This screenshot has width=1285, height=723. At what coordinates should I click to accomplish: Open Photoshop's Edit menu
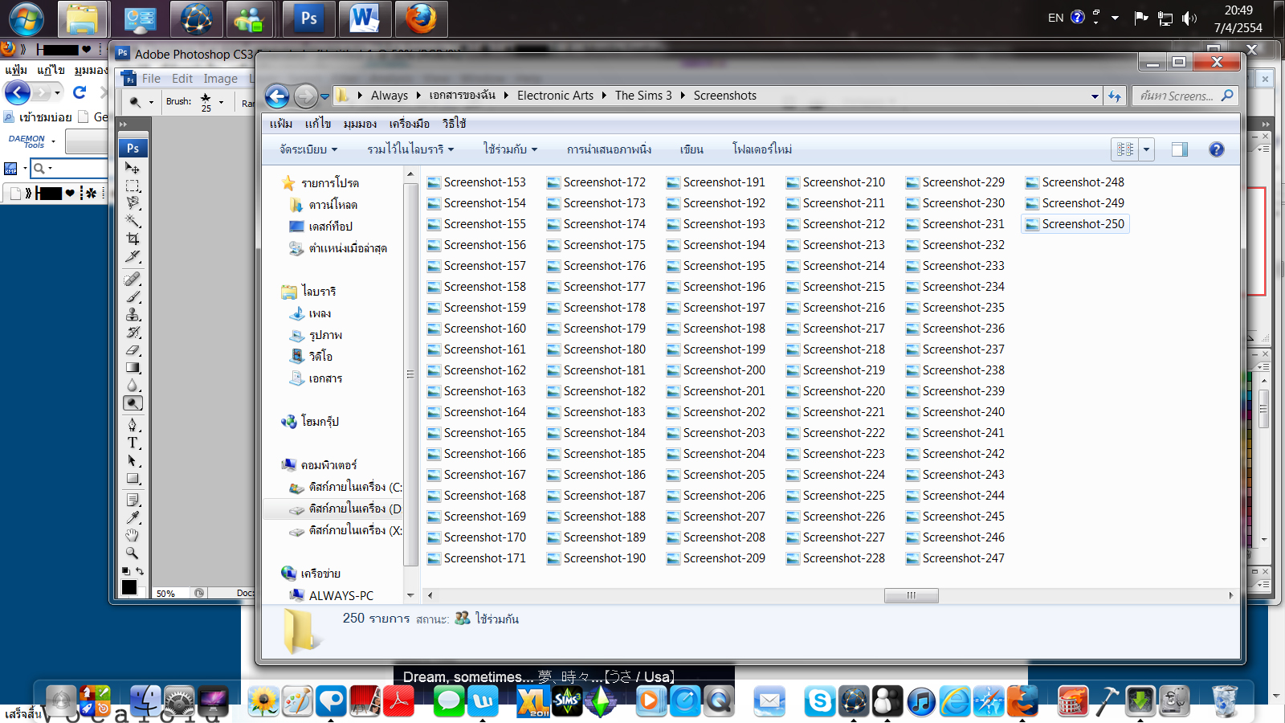182,79
